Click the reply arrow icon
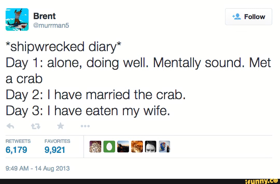The height and width of the screenshot is (184, 280). (x=10, y=126)
